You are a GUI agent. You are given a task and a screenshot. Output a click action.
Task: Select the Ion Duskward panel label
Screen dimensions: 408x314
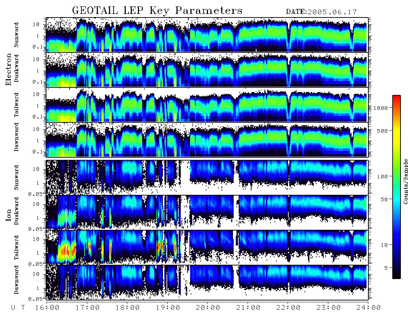pos(16,211)
